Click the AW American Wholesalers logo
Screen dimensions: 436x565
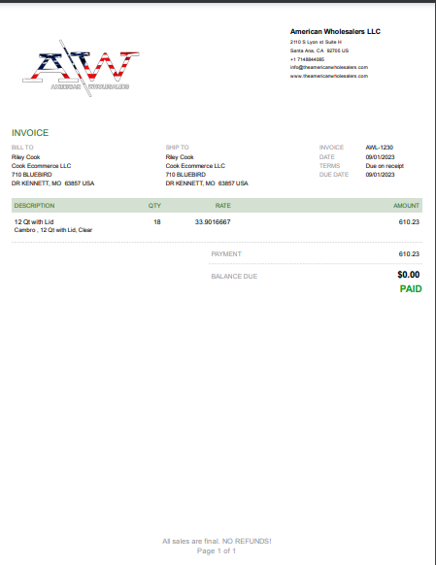[81, 68]
